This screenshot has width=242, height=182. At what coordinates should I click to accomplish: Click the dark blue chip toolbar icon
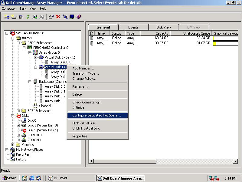pos(72,17)
